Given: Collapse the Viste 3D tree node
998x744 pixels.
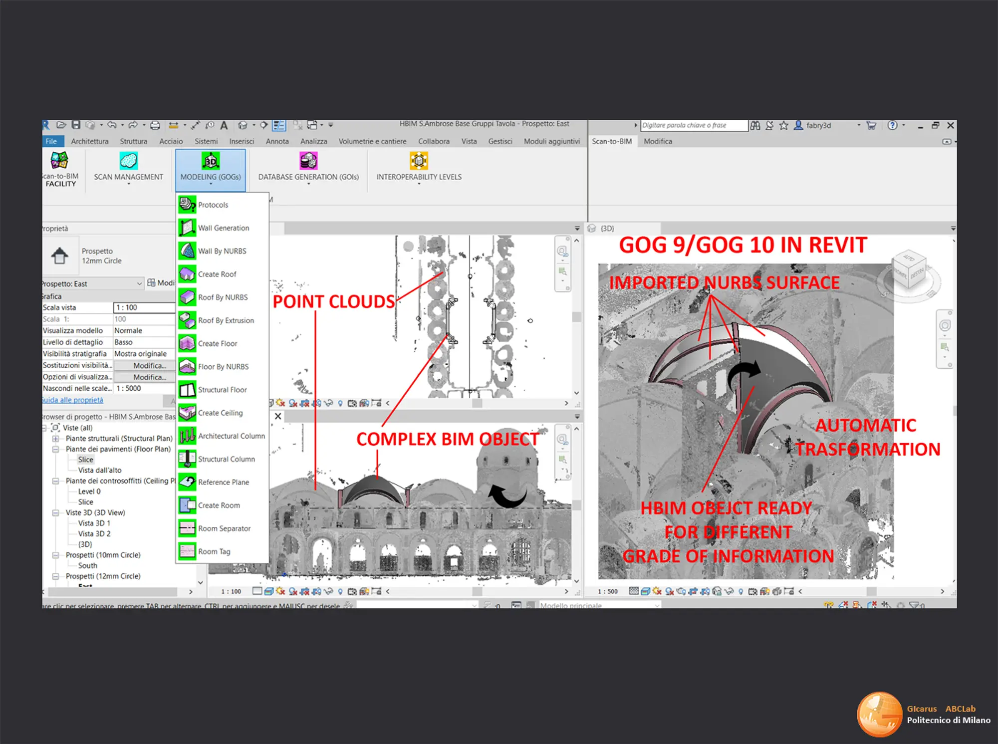Looking at the screenshot, I should coord(55,512).
